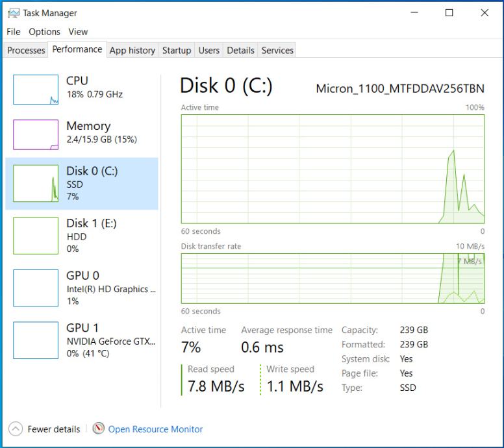Open GPU 1 NVIDIA GeForce panel

pyautogui.click(x=82, y=340)
